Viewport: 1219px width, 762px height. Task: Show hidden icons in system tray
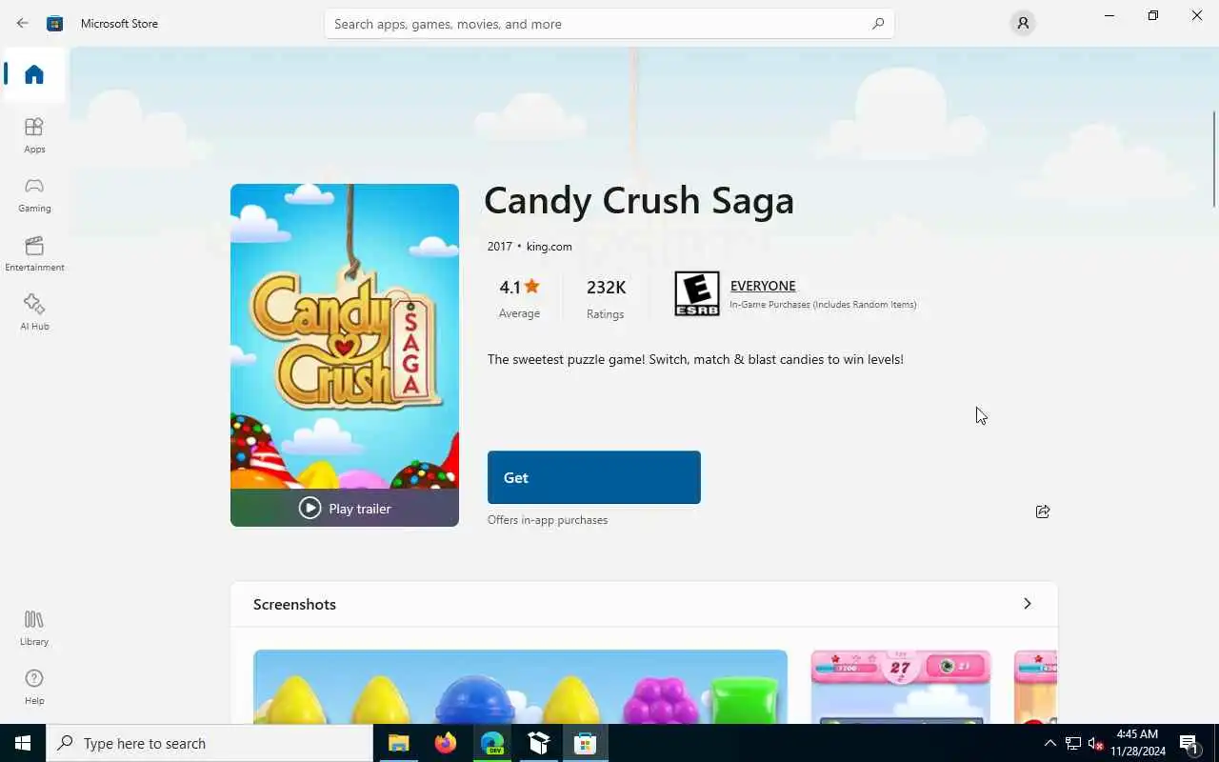pyautogui.click(x=1049, y=743)
